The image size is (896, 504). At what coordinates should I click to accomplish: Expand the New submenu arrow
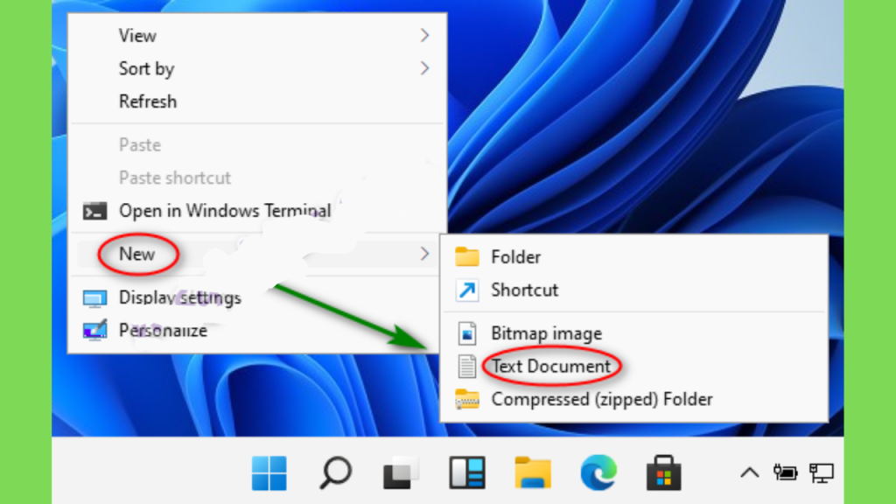424,254
